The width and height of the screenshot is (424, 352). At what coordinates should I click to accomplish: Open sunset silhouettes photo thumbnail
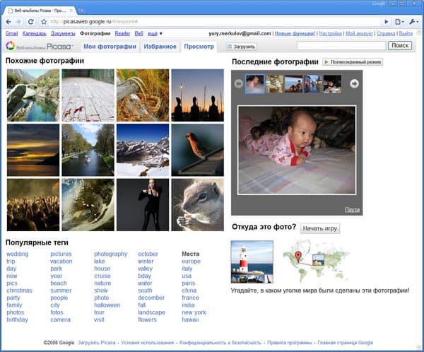point(198,95)
